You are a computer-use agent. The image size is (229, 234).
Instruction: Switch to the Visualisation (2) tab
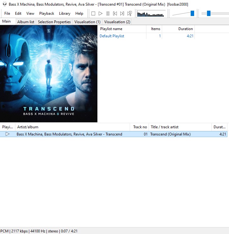117,22
